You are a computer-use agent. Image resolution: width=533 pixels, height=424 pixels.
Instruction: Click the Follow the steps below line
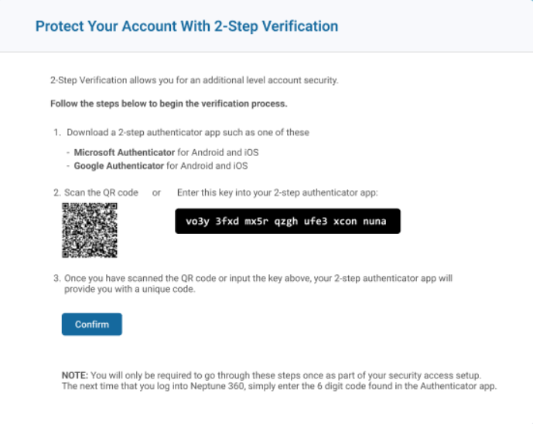[x=169, y=103]
